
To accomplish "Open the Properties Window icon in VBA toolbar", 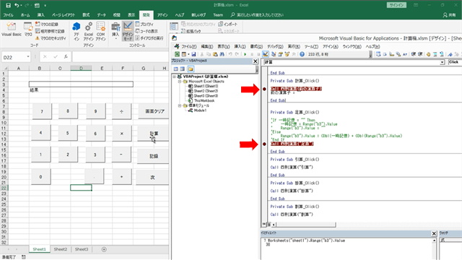I will (280, 54).
